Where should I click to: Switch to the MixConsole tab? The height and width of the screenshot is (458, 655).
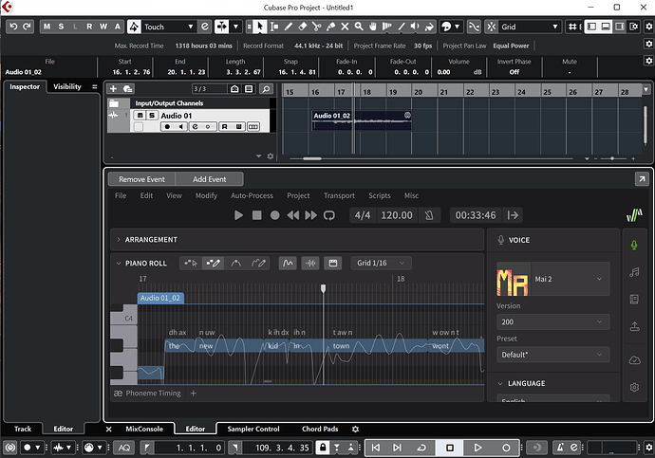pyautogui.click(x=144, y=429)
